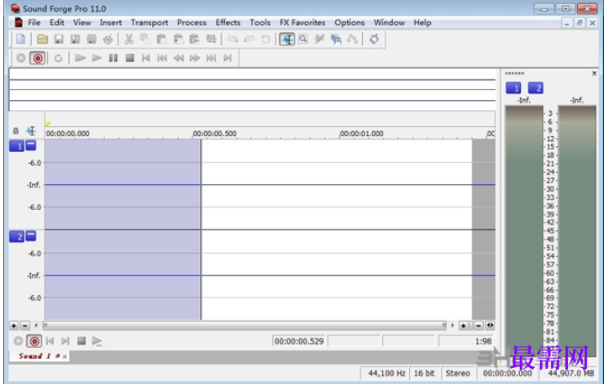
Task: Toggle the lock icon beside time ruler
Action: [16, 131]
